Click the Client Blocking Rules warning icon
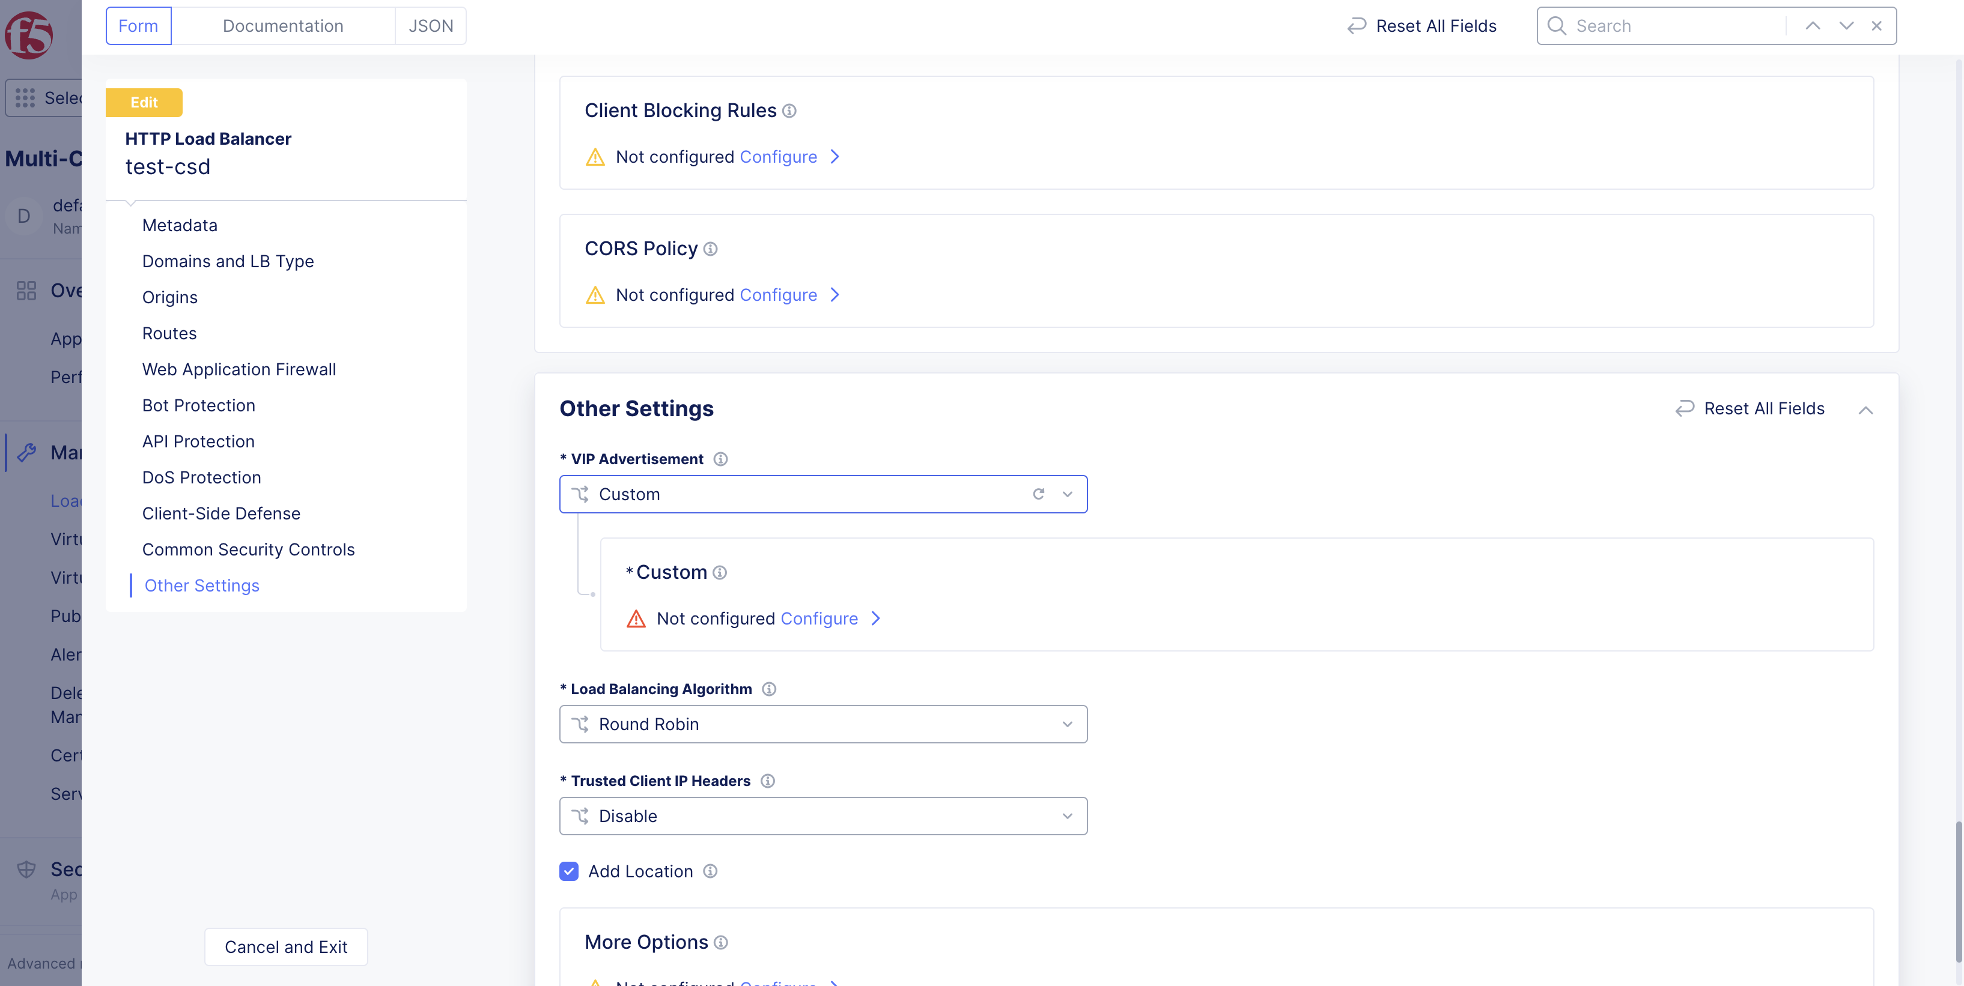 [595, 157]
